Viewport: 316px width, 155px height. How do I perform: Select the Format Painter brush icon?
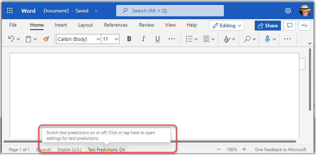click(46, 39)
